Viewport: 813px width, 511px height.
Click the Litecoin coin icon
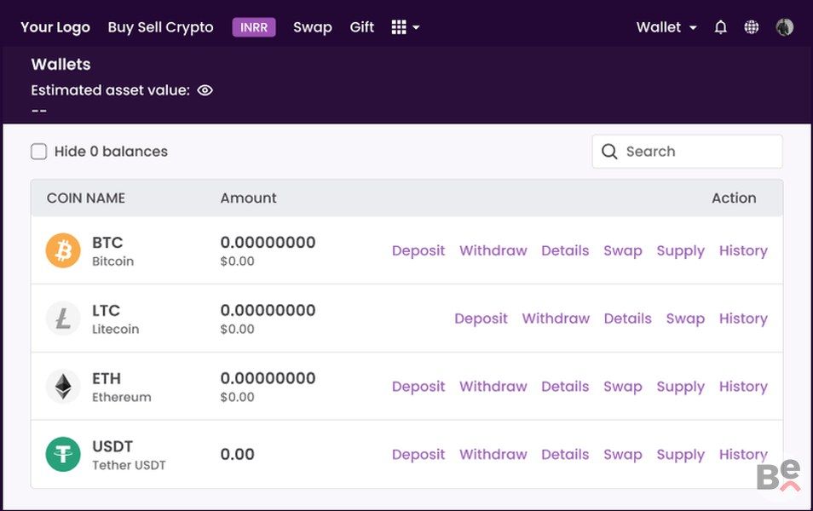click(x=63, y=319)
